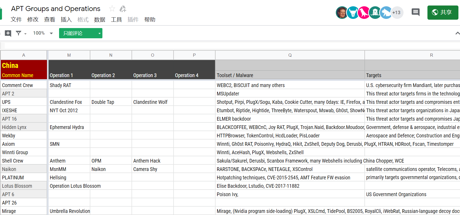Select column A header
The height and width of the screenshot is (215, 460).
(24, 55)
